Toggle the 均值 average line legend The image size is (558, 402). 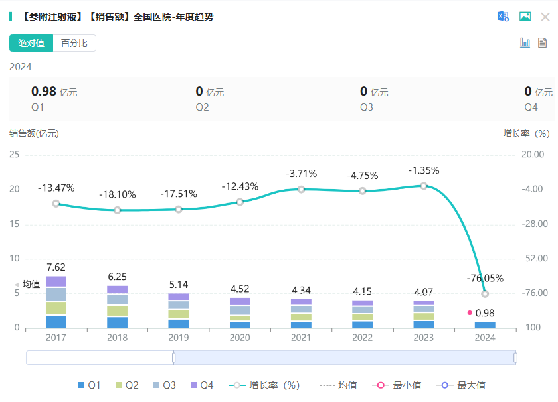point(338,385)
